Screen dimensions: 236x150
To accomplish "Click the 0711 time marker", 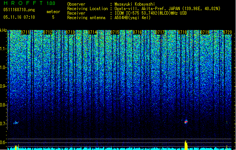I will (25, 32).
